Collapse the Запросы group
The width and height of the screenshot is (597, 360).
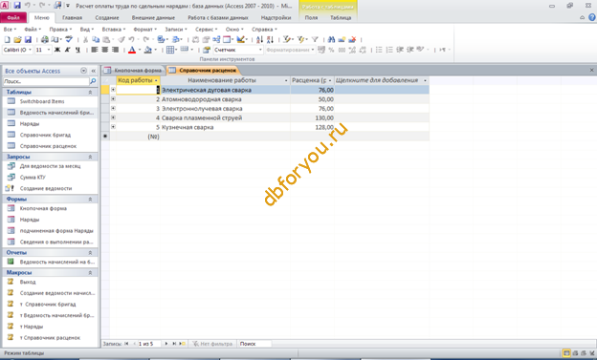point(90,157)
